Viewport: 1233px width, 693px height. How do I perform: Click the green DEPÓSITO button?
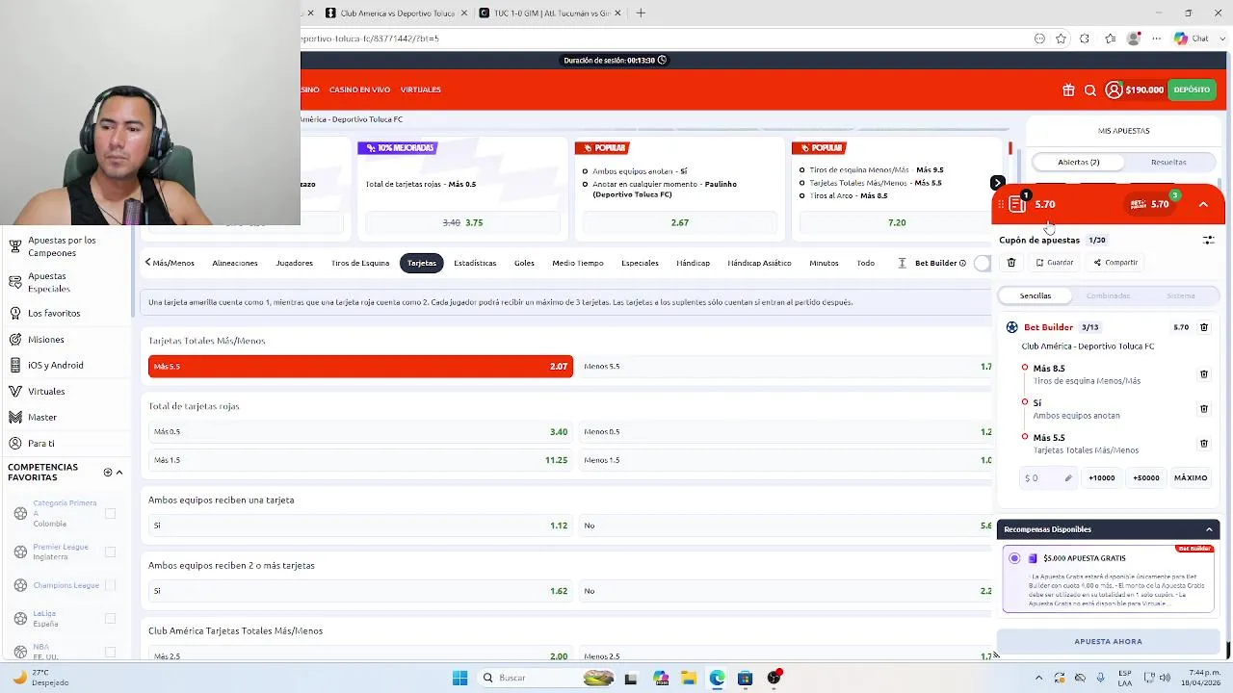pyautogui.click(x=1192, y=90)
